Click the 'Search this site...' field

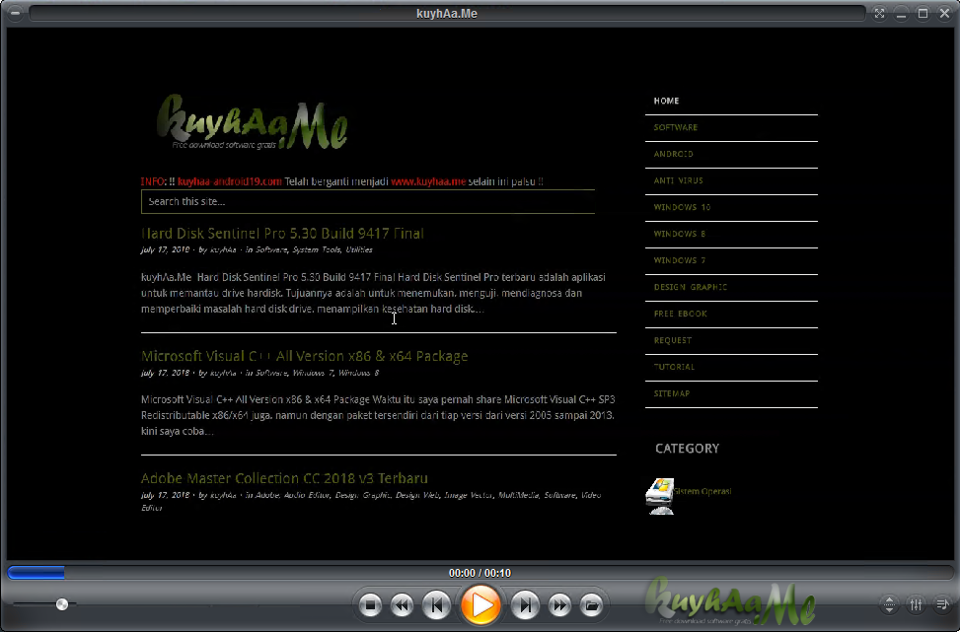click(x=368, y=202)
